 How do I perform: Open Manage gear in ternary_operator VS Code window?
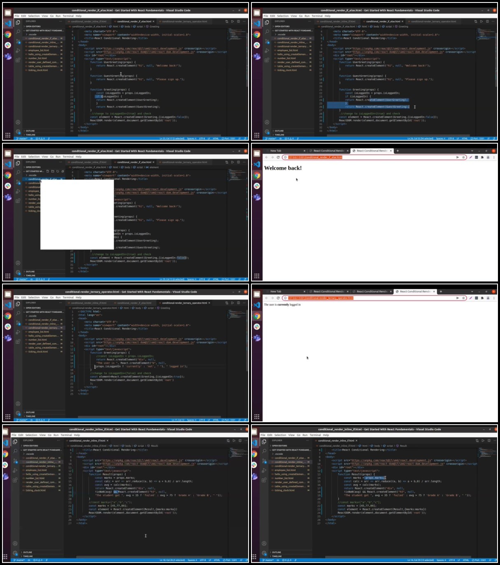[x=18, y=413]
